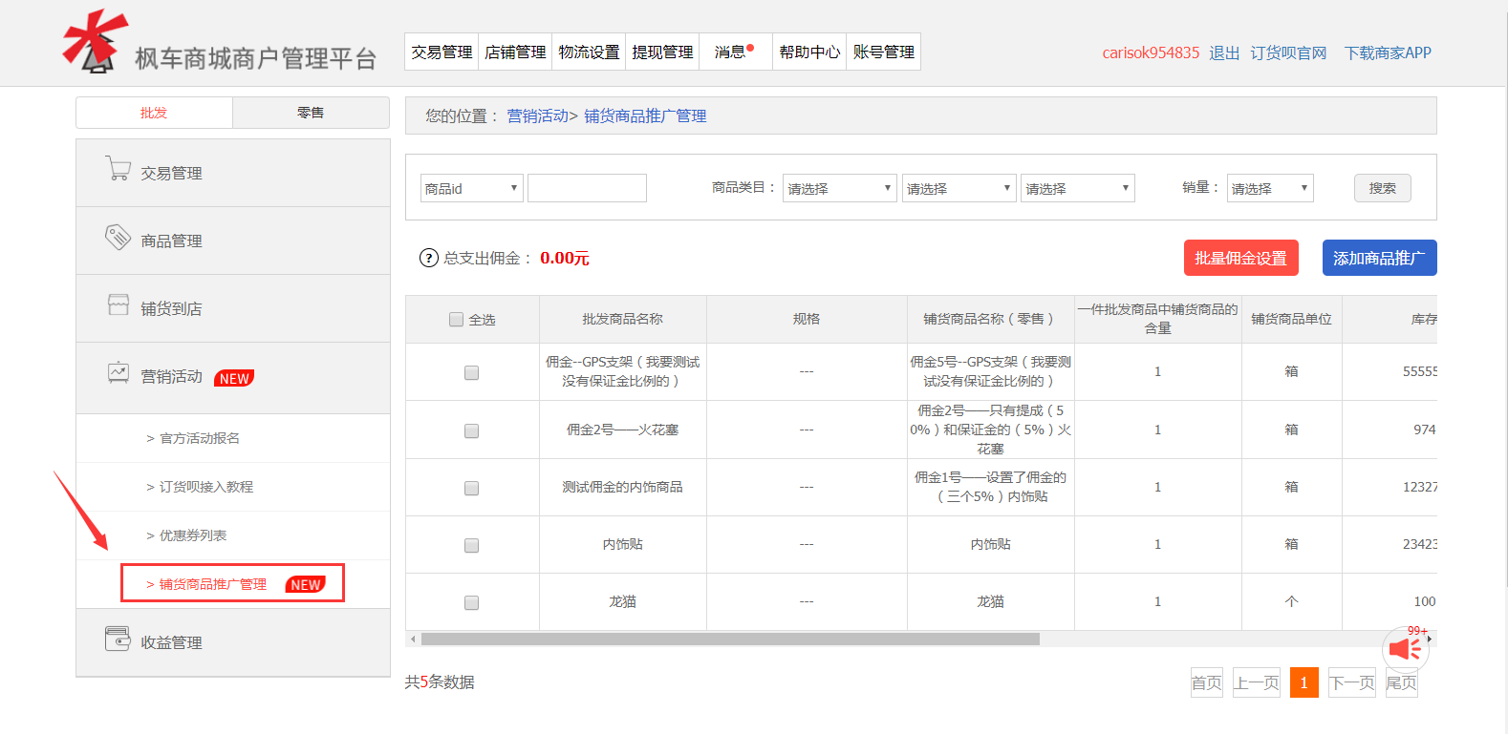Viewport: 1508px width, 734px height.
Task: Open 帮助中心 in the top menu
Action: [809, 52]
